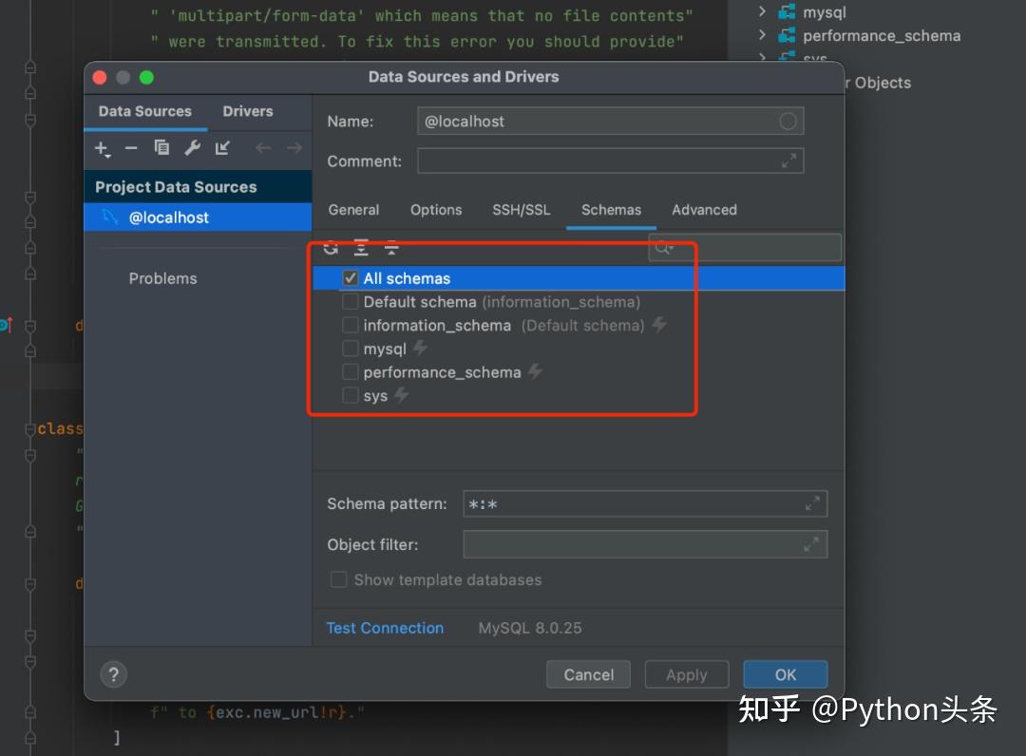
Task: Check the mysql schema checkbox
Action: (x=350, y=349)
